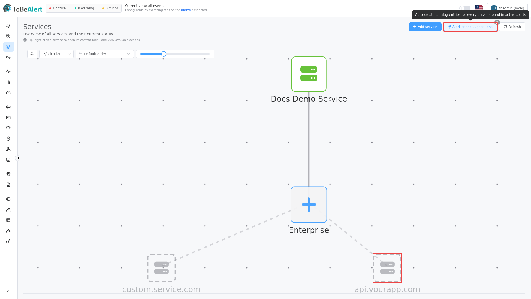Open the CPU chip icon in sidebar
Screen dimensions: 531x299
pyautogui.click(x=8, y=174)
